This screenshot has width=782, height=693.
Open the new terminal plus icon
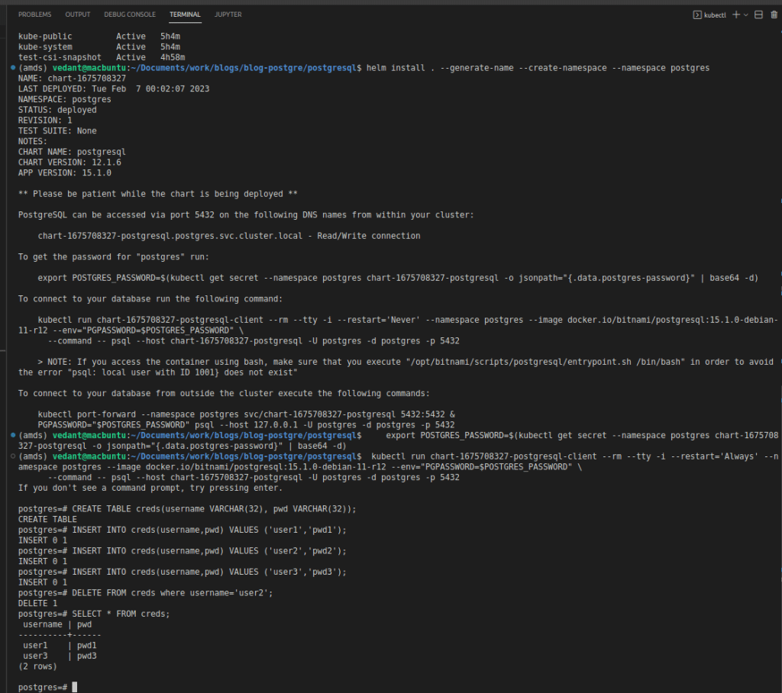(x=735, y=15)
